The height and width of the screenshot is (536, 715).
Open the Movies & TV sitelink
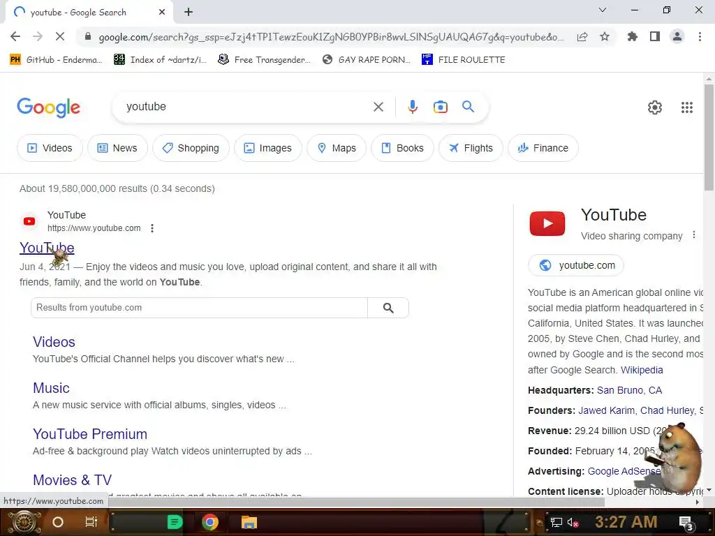pos(72,480)
